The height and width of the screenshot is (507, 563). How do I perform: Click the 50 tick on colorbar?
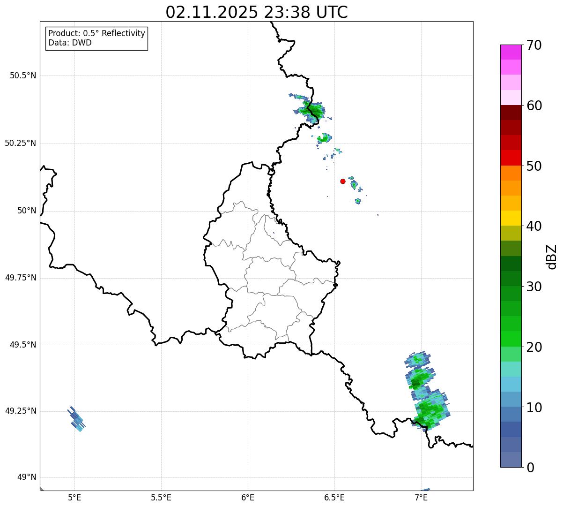(x=534, y=166)
